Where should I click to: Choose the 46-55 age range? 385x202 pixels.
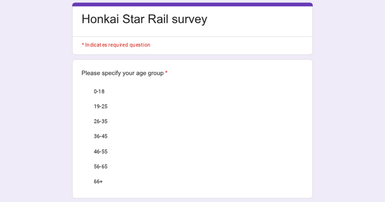(100, 152)
